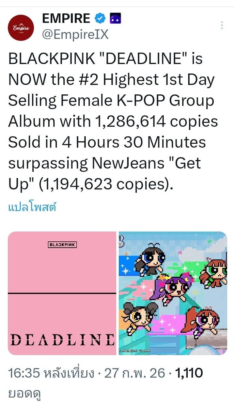The image size is (235, 407).
Task: Translate the post via แปลโพสต์
Action: [32, 207]
